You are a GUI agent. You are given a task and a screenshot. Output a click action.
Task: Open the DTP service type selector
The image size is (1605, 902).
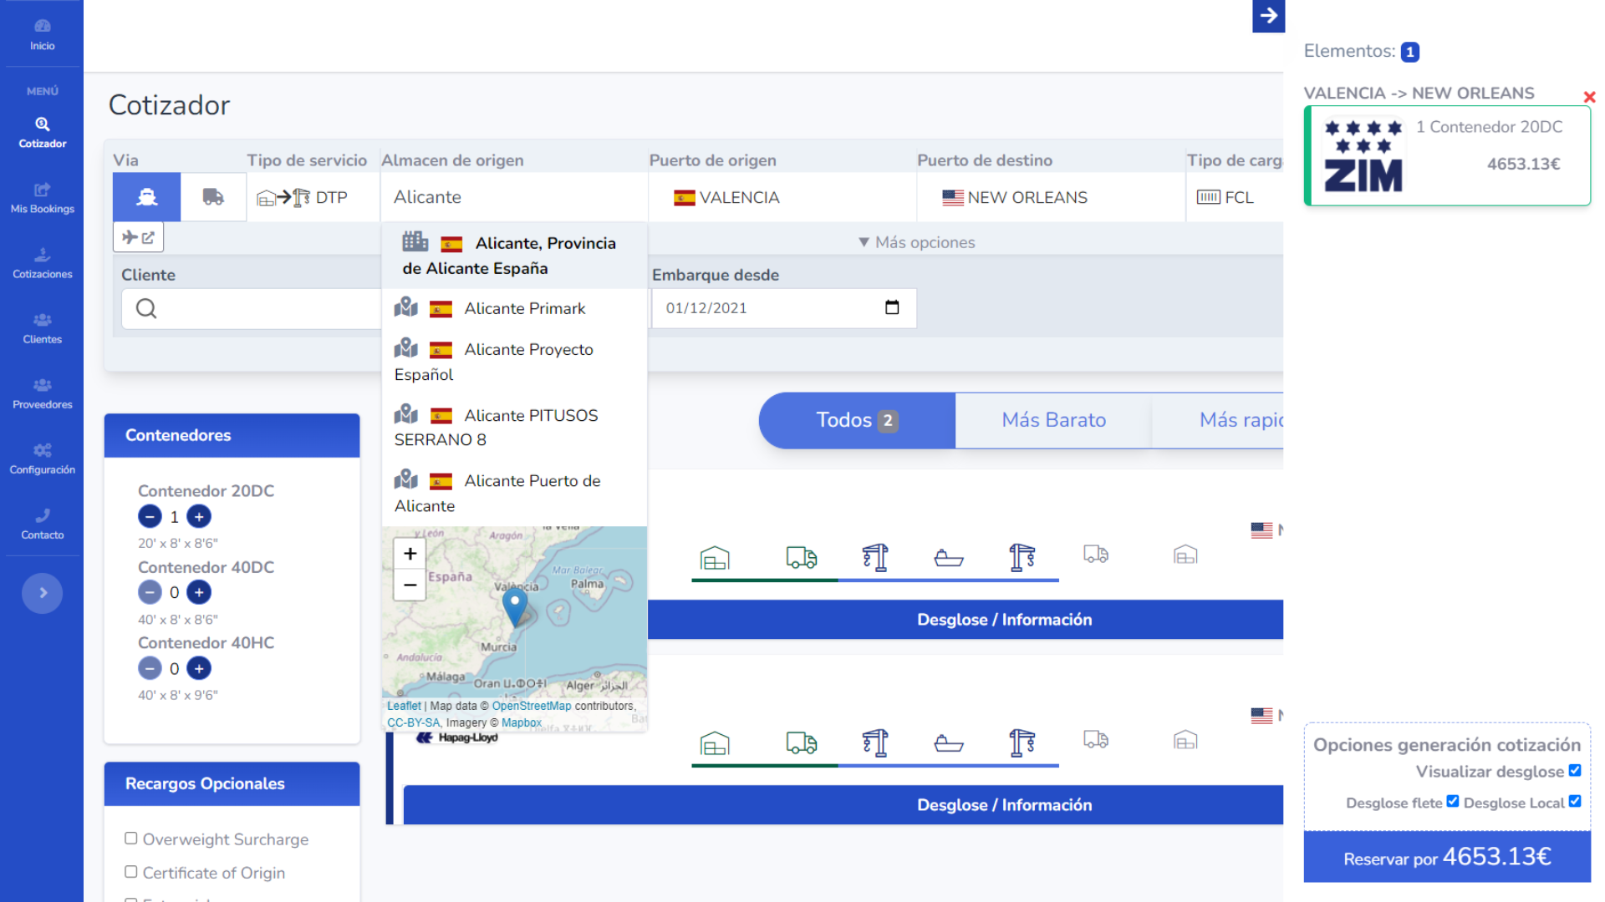(313, 197)
